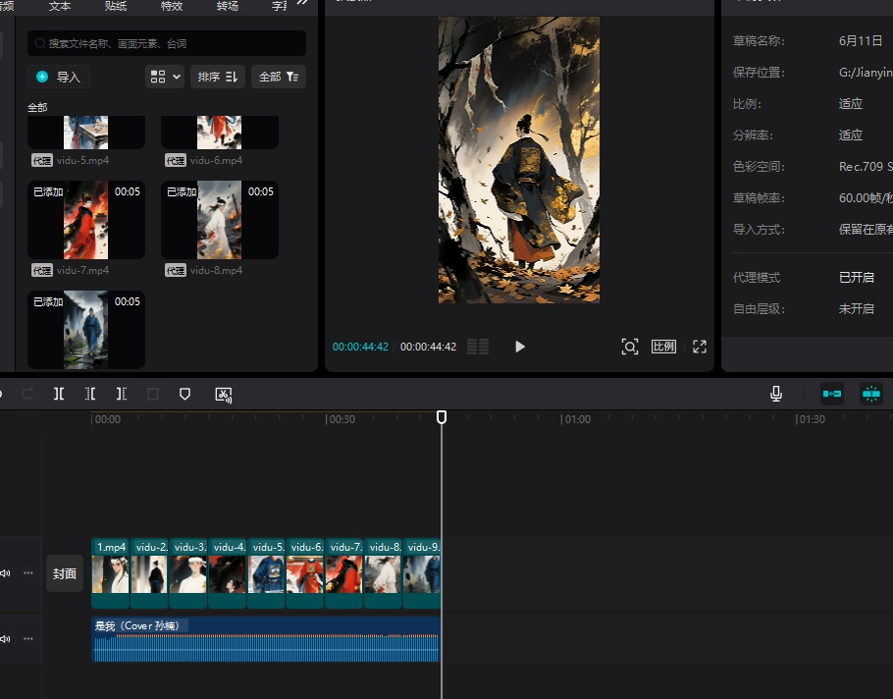
Task: Switch to the 文本 tab
Action: point(60,6)
